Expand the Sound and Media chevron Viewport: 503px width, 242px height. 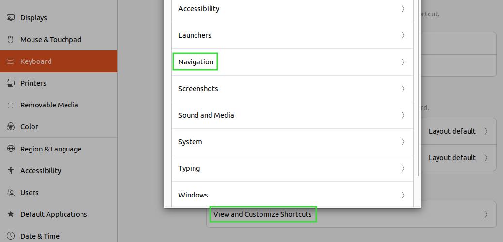point(403,115)
